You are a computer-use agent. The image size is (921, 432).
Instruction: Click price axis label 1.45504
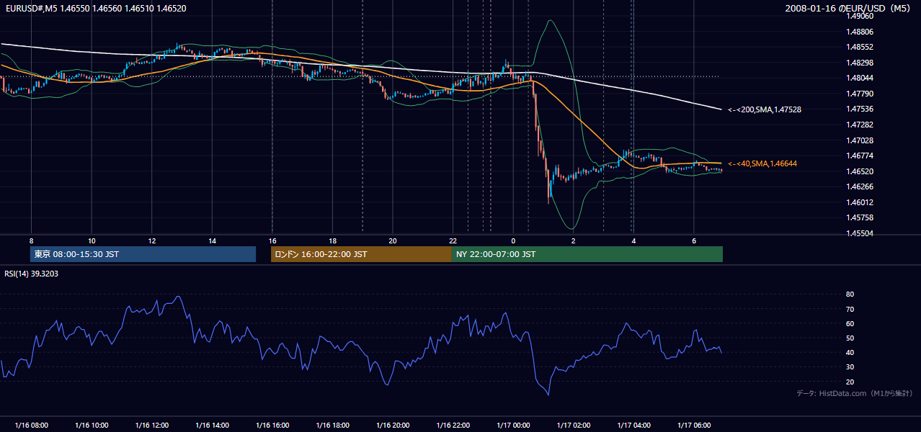pyautogui.click(x=860, y=233)
